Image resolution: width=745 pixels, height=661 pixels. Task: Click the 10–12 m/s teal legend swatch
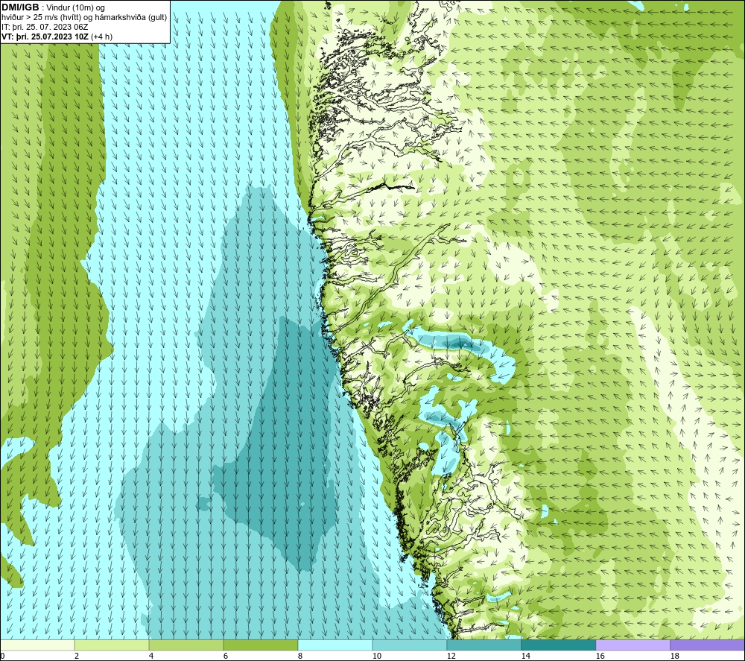click(410, 645)
